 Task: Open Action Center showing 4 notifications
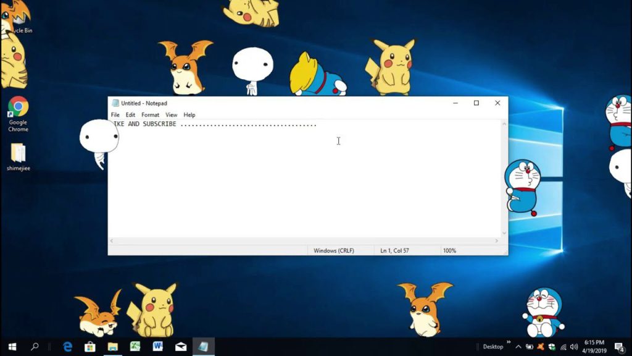pos(619,347)
